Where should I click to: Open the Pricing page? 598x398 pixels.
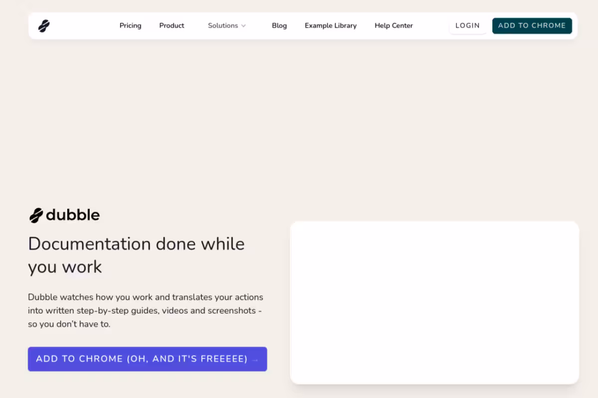131,26
